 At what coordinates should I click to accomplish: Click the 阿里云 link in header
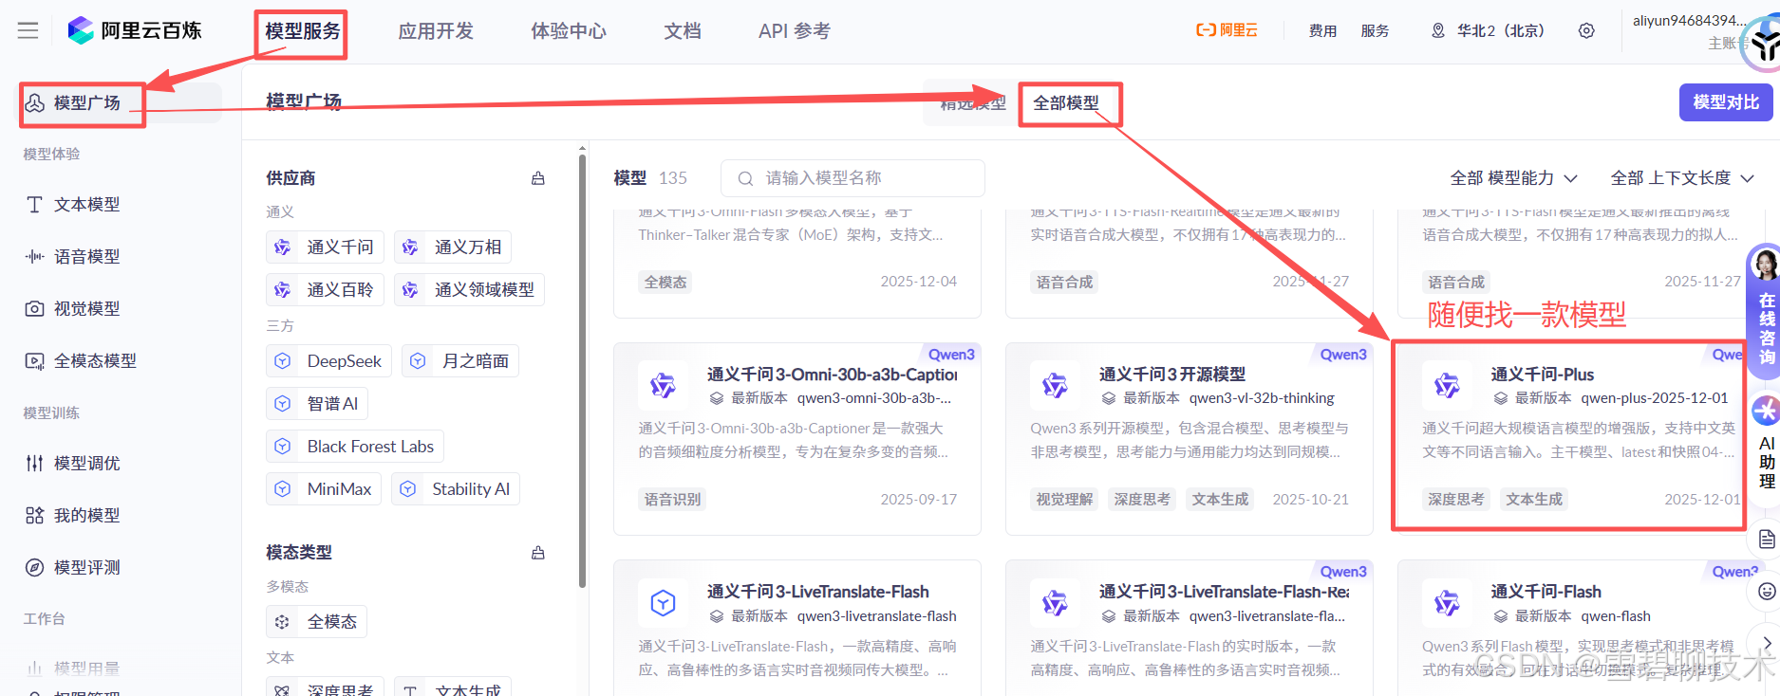[1227, 30]
